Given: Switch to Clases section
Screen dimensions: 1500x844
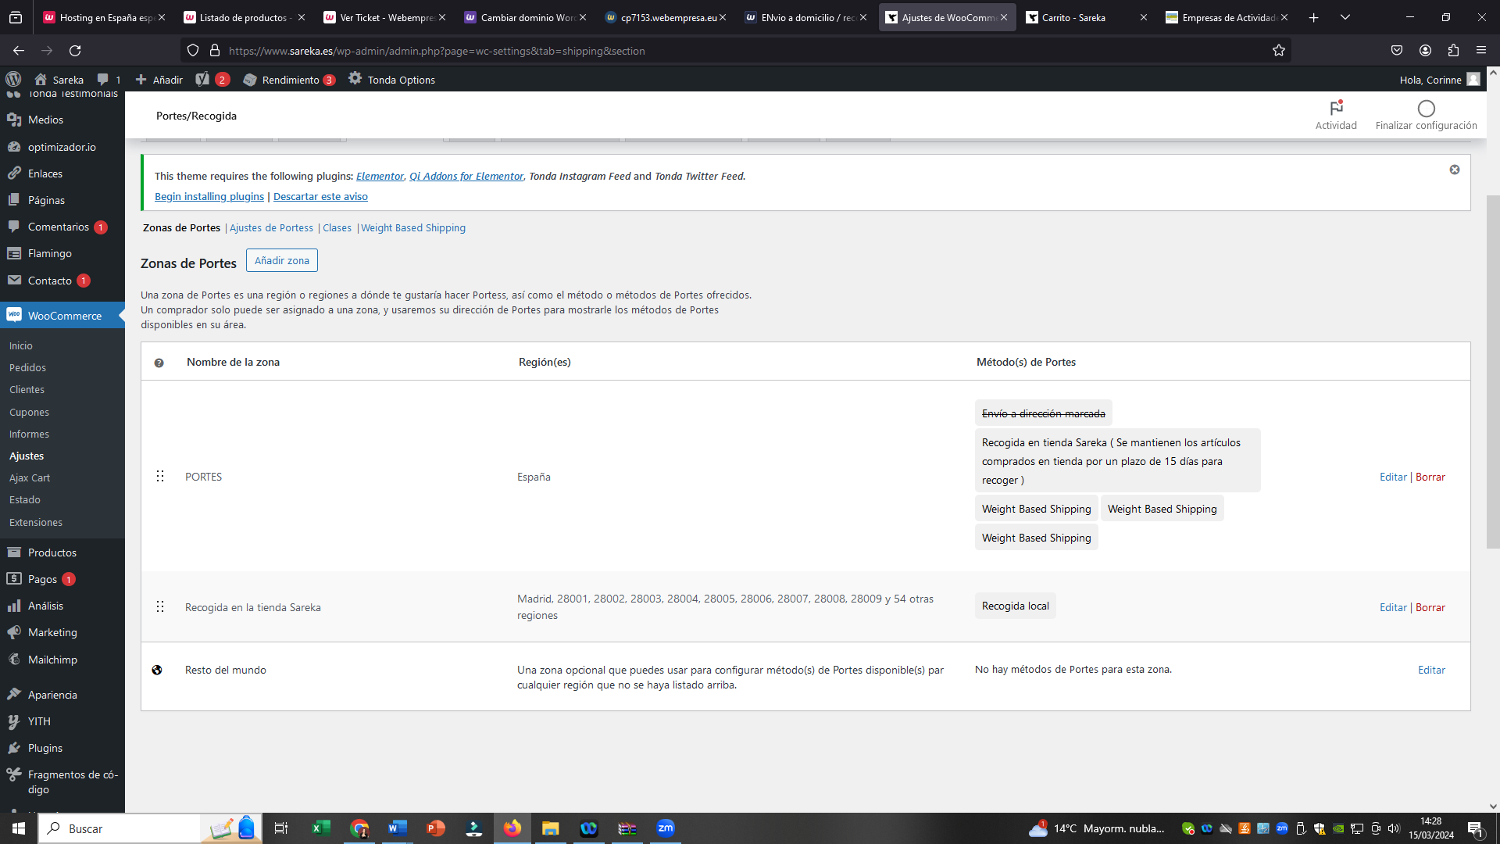Looking at the screenshot, I should [x=337, y=227].
